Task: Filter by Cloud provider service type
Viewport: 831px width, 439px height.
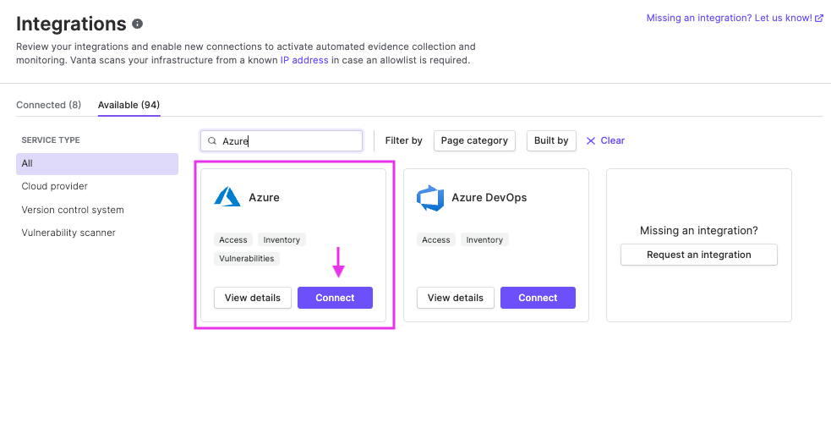Action: 55,186
